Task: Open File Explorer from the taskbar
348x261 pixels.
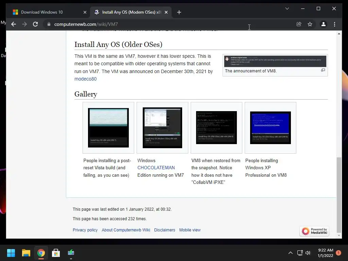Action: [26, 253]
